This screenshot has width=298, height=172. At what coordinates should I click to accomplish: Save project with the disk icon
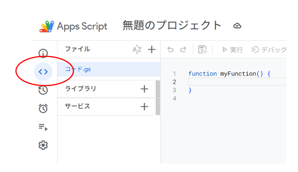(203, 50)
